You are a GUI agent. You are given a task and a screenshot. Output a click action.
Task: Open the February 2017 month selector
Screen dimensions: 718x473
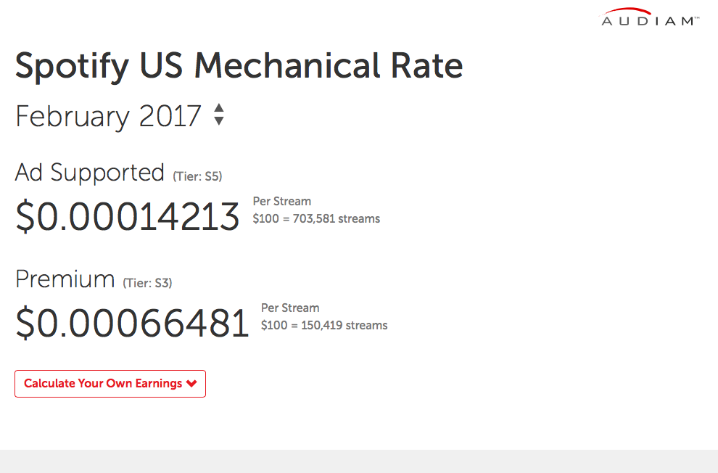[x=120, y=115]
